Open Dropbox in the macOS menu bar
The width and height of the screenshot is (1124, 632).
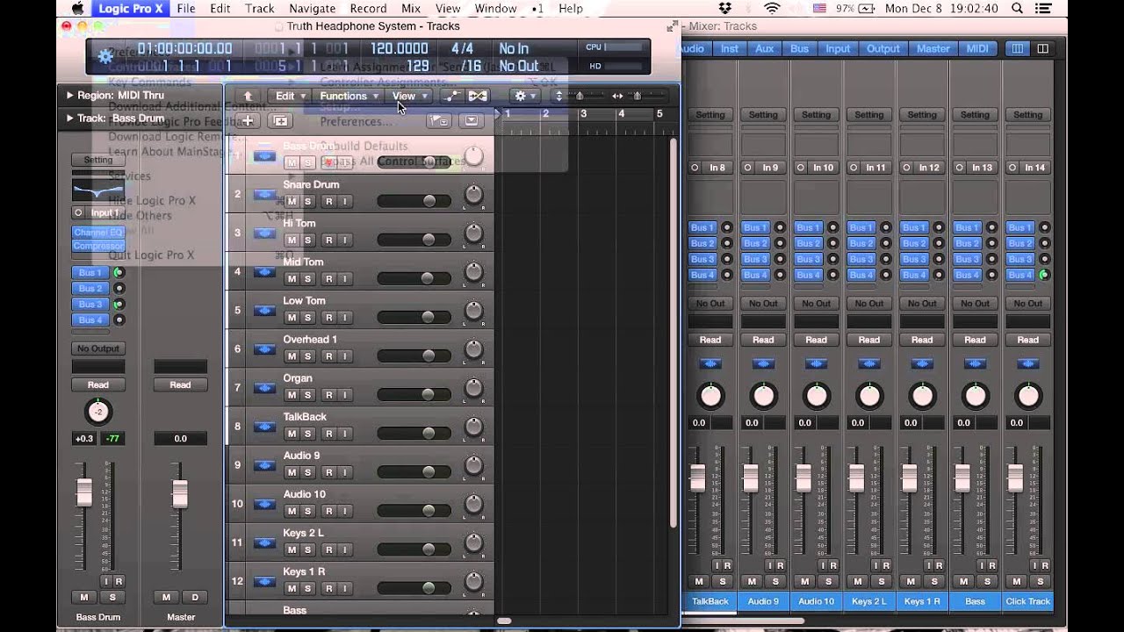click(724, 9)
